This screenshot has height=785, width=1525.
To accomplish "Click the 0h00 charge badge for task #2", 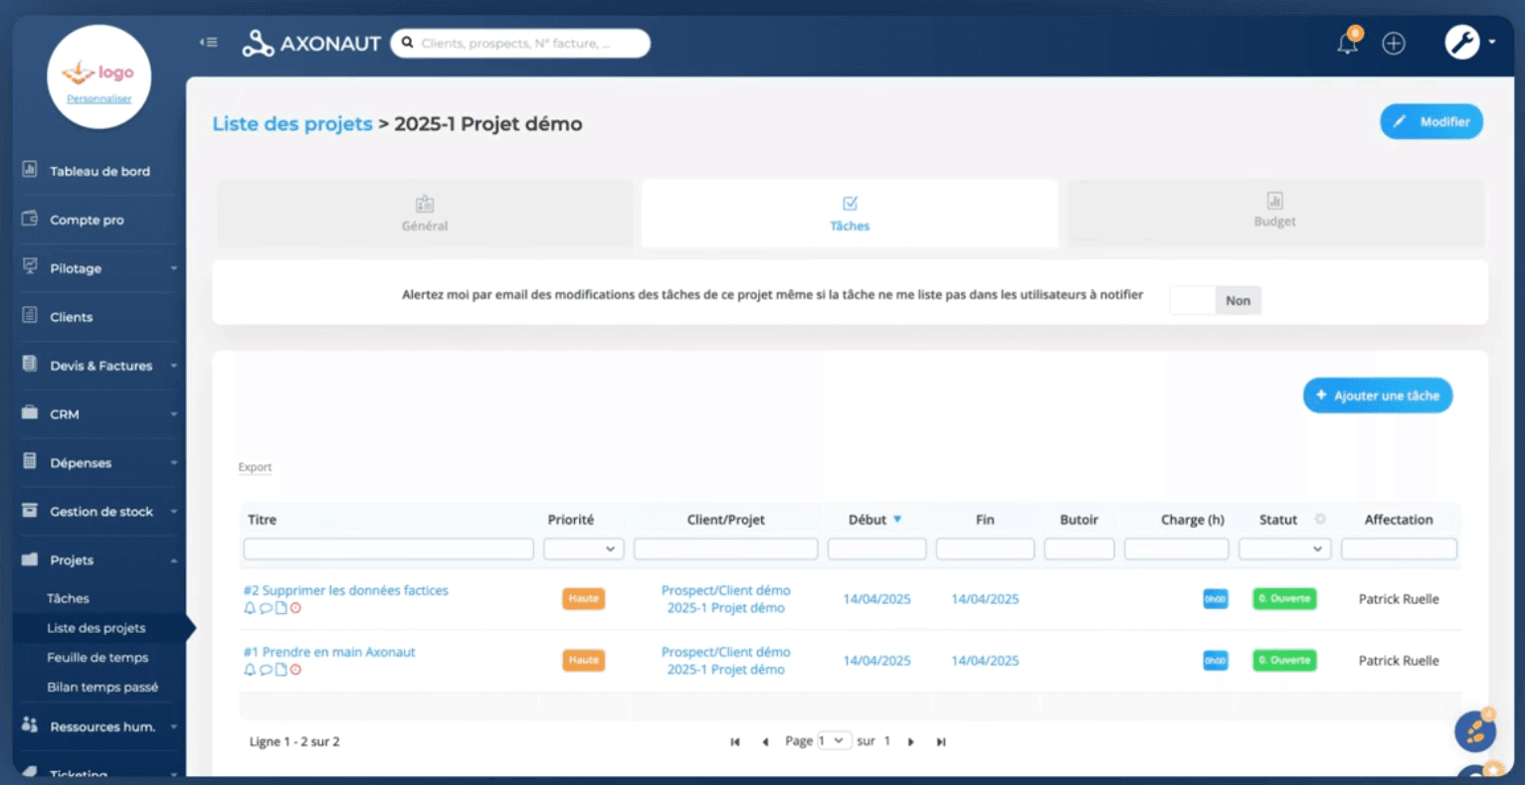I will click(1215, 599).
